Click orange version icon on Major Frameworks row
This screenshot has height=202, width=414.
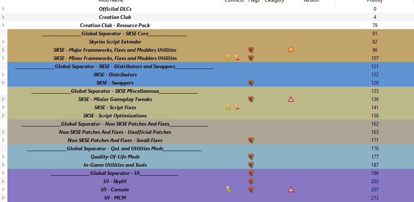pos(291,50)
